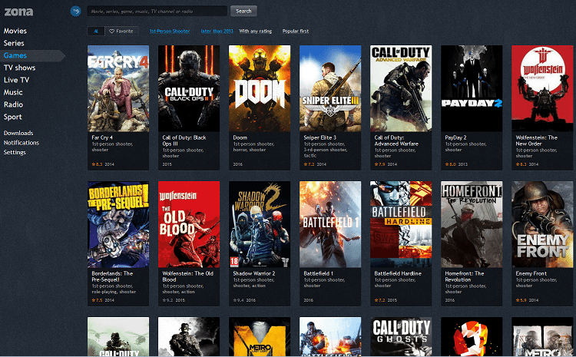
Task: Open Wolfenstein: The Old Blood cover
Action: (189, 224)
